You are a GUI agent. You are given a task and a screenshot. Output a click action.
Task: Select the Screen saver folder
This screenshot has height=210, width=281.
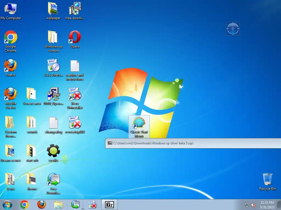pos(32,97)
